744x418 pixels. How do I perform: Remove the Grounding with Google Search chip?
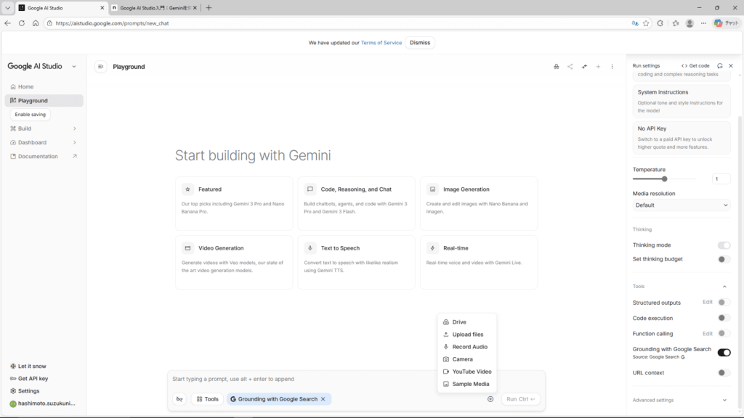click(323, 399)
